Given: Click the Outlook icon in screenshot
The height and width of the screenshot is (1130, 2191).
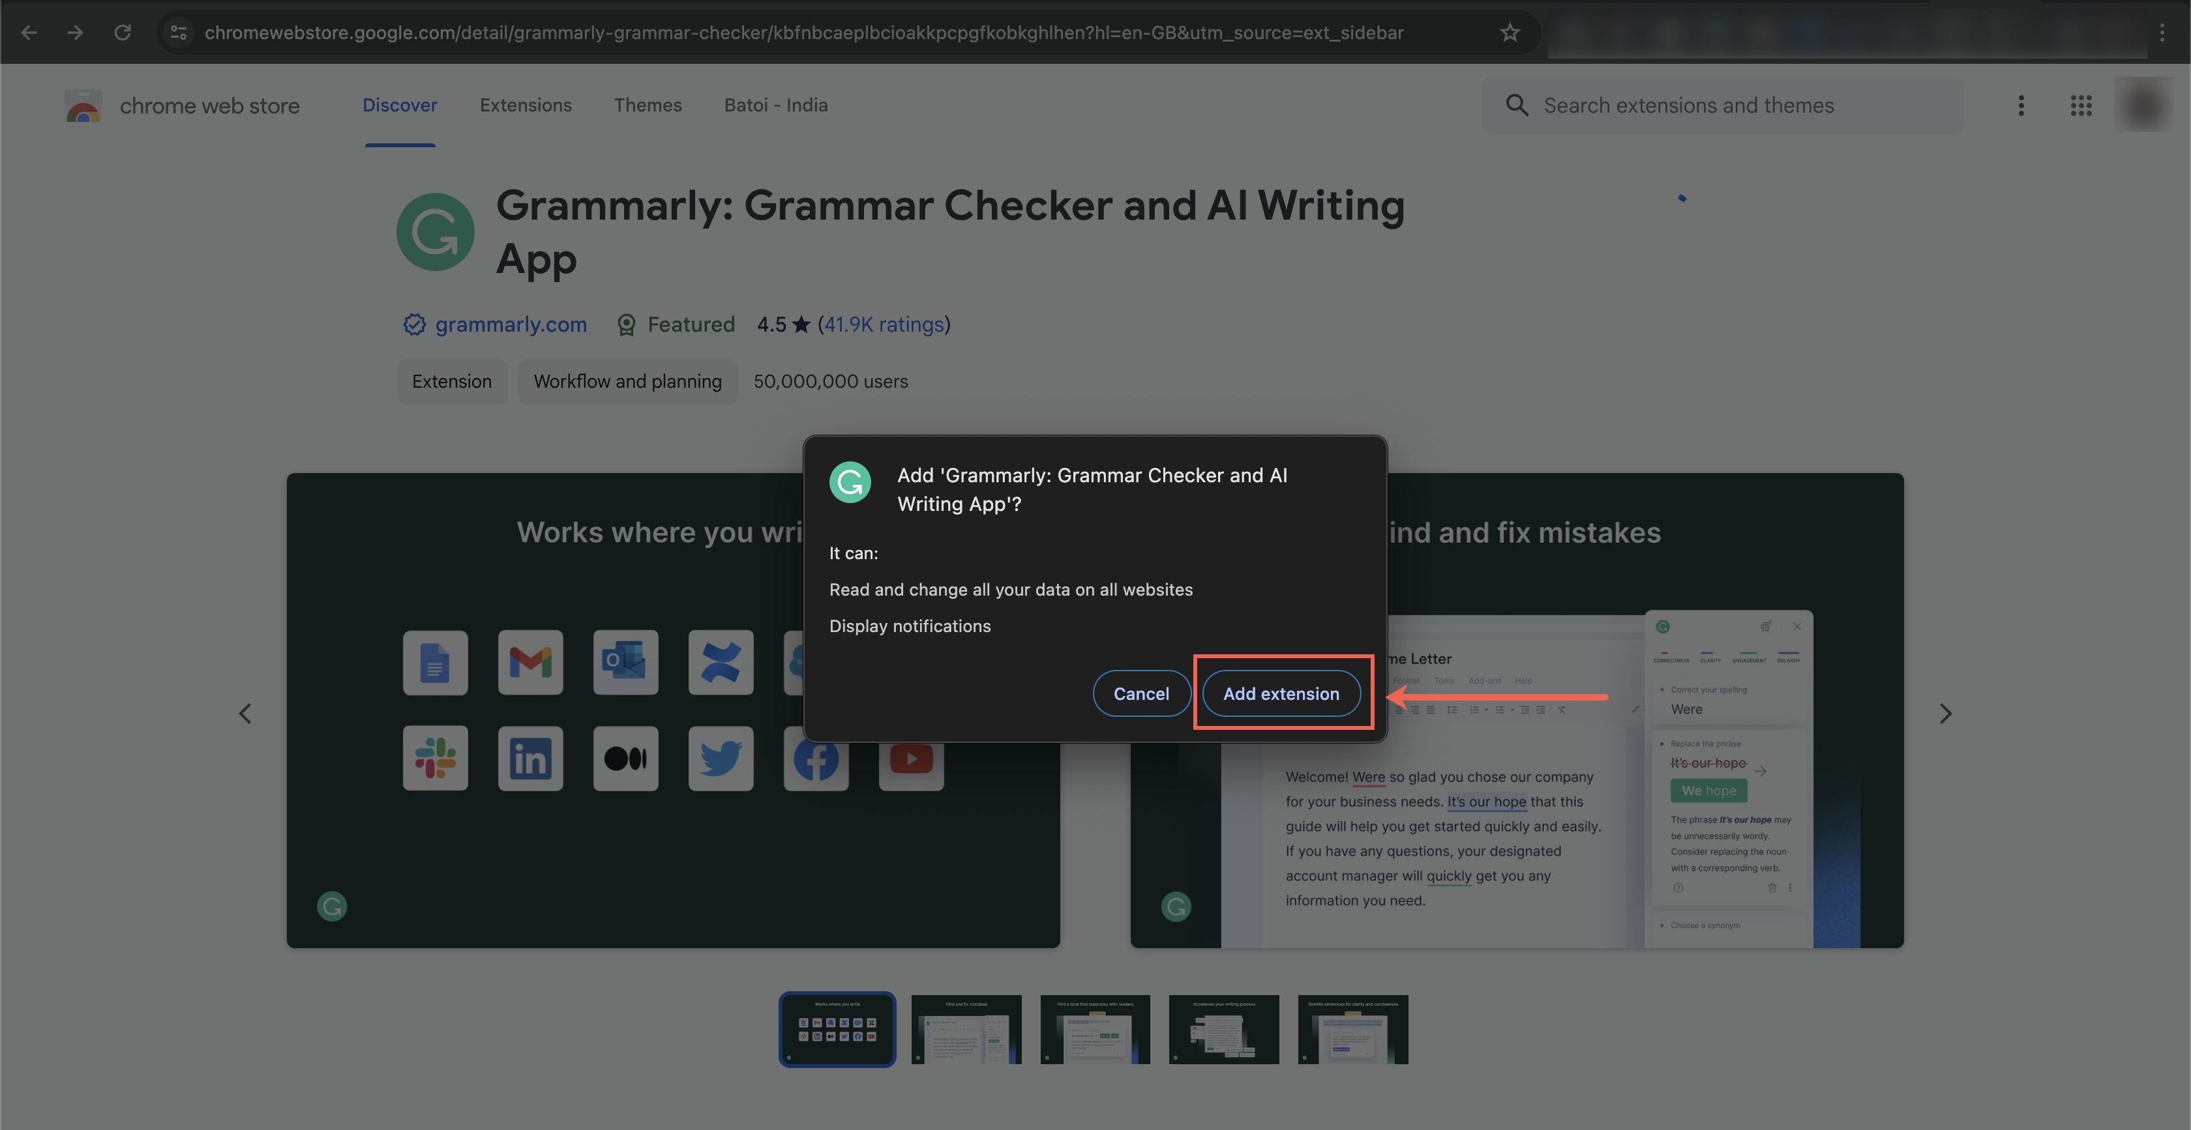Looking at the screenshot, I should point(626,662).
